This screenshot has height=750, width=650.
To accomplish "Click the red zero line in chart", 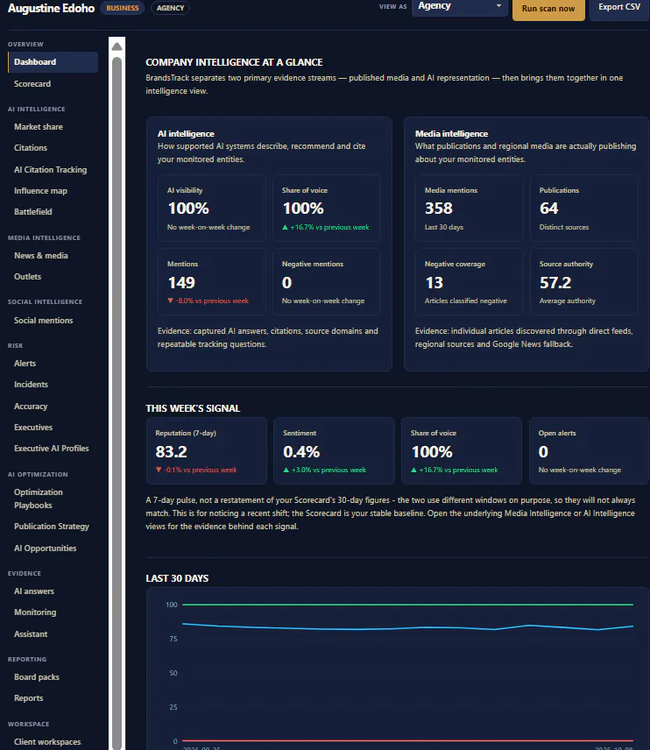I will [407, 741].
